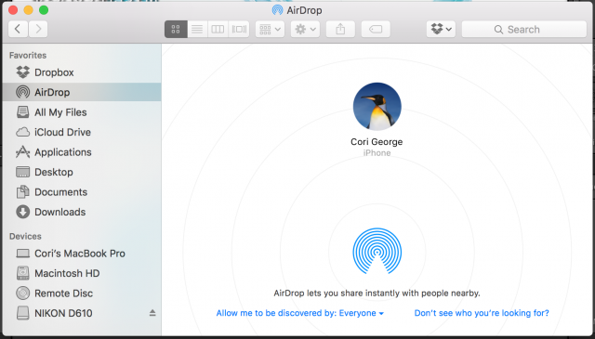Click the green zoom window button
The height and width of the screenshot is (339, 595).
44,10
